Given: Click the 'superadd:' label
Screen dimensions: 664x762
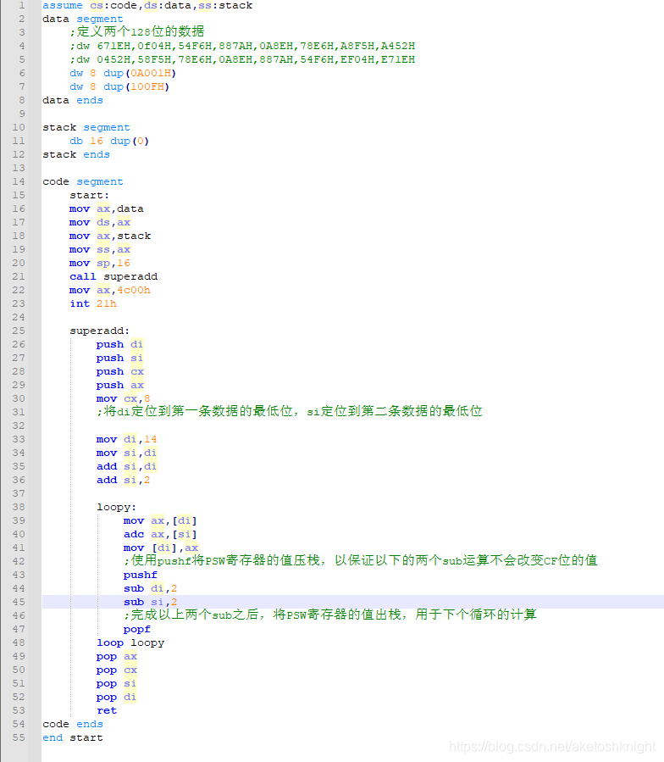Looking at the screenshot, I should (x=100, y=331).
